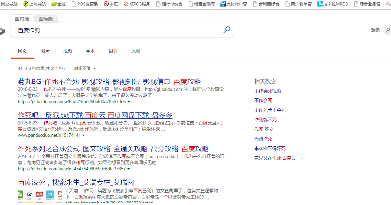This screenshot has height=205, width=391.
Task: Click the 登录 sign-in link
Action: click(375, 30)
